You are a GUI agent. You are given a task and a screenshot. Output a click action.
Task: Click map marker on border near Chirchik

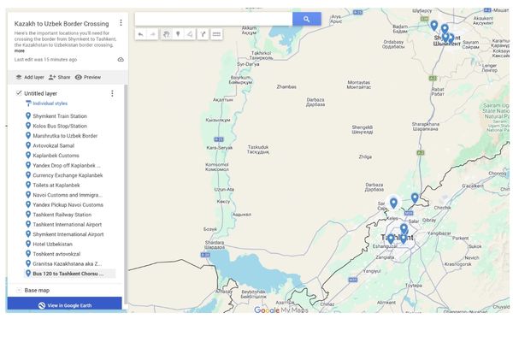pyautogui.click(x=415, y=198)
